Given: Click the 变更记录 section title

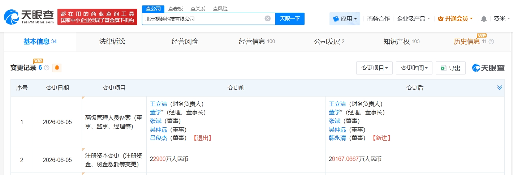Looking at the screenshot, I should 23,68.
